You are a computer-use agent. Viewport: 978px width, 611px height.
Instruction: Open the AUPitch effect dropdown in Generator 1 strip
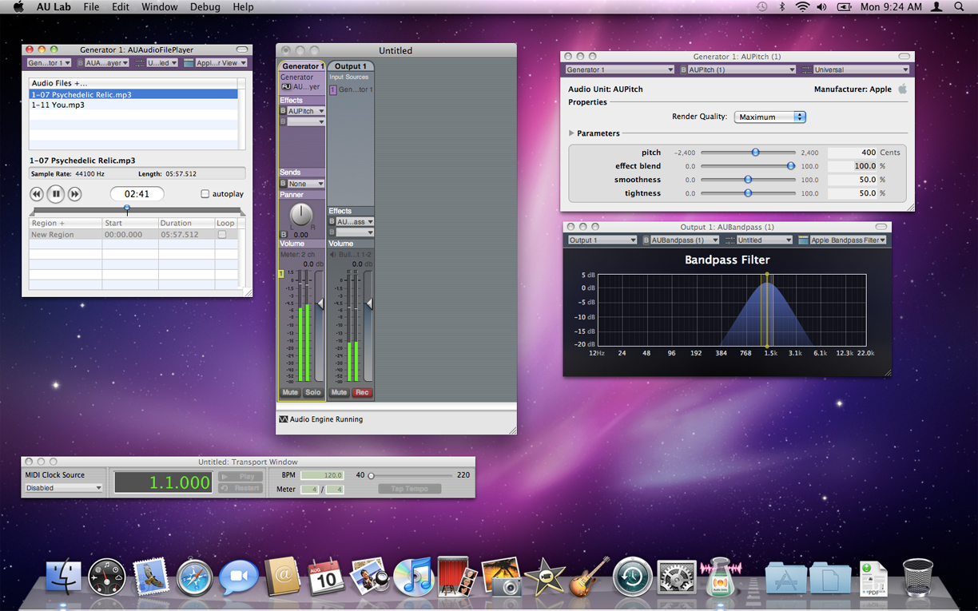pos(306,111)
